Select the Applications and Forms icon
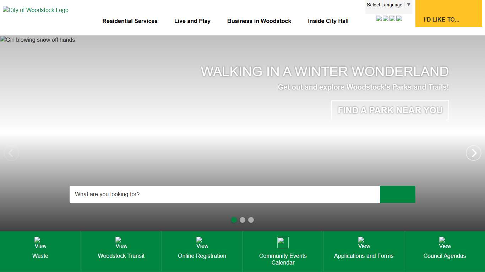Viewport: 485px width, 272px height. coord(364,243)
